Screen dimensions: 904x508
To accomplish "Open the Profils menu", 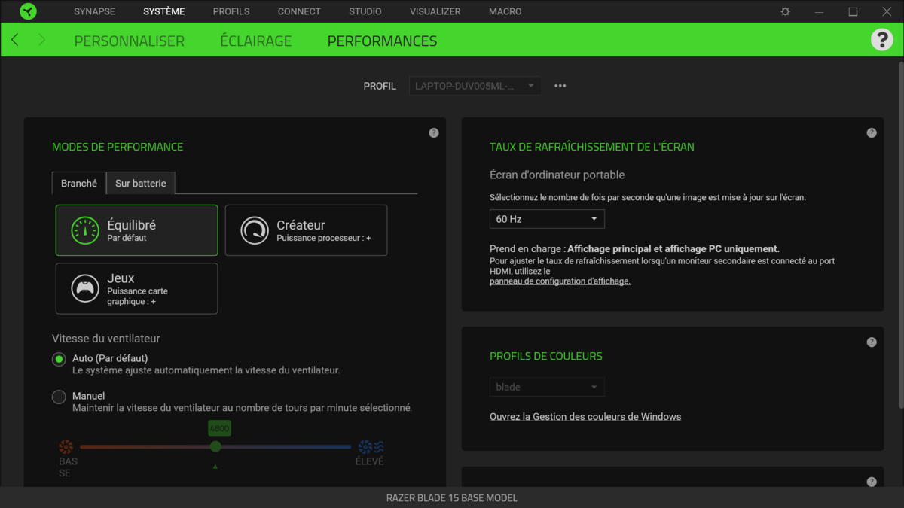I will [231, 11].
